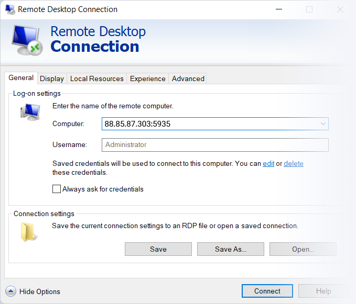Click the delete saved credentials link
The image size is (356, 304).
pos(294,163)
